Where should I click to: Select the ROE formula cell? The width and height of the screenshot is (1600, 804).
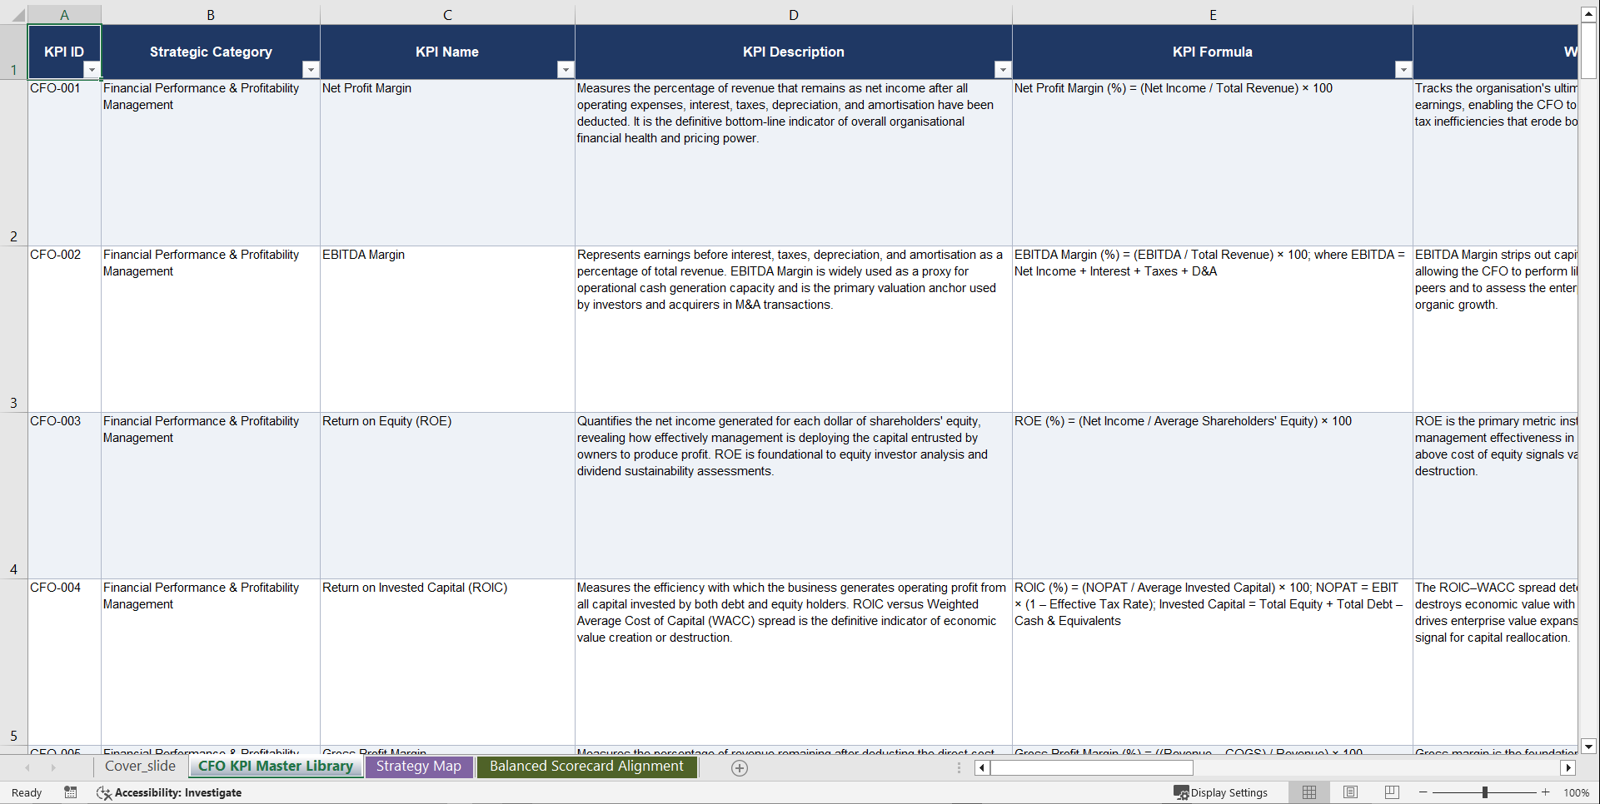point(1213,495)
